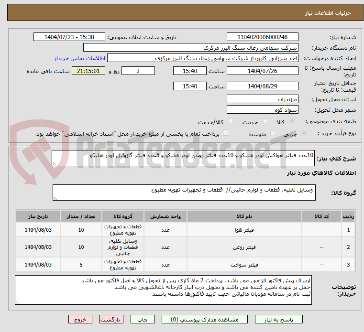The image size is (364, 332).
Task: Click the شماره نیاز field 1104020006000248
Action: point(262,37)
